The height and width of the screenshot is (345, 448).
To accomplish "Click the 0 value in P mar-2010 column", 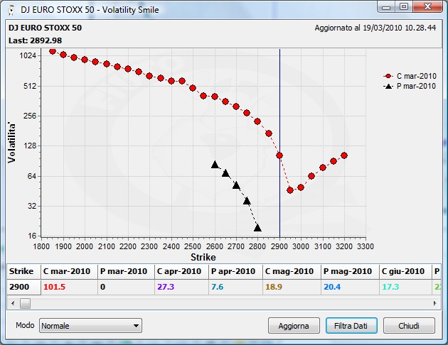I will tap(126, 287).
